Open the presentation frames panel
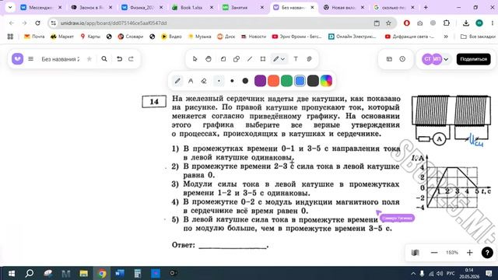The image size is (498, 280). pos(389,59)
